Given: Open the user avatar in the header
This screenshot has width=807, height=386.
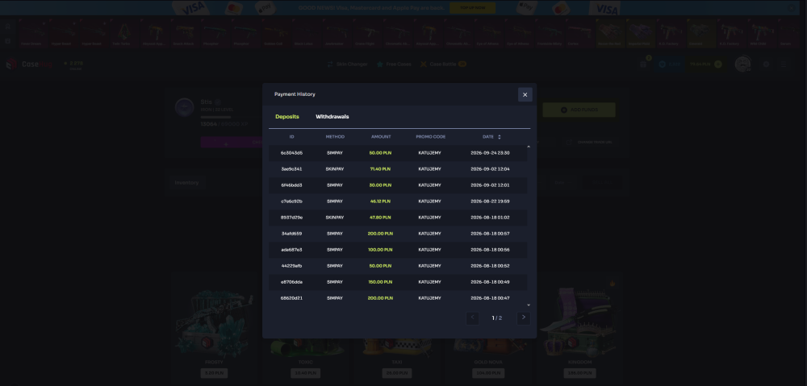Looking at the screenshot, I should [742, 64].
